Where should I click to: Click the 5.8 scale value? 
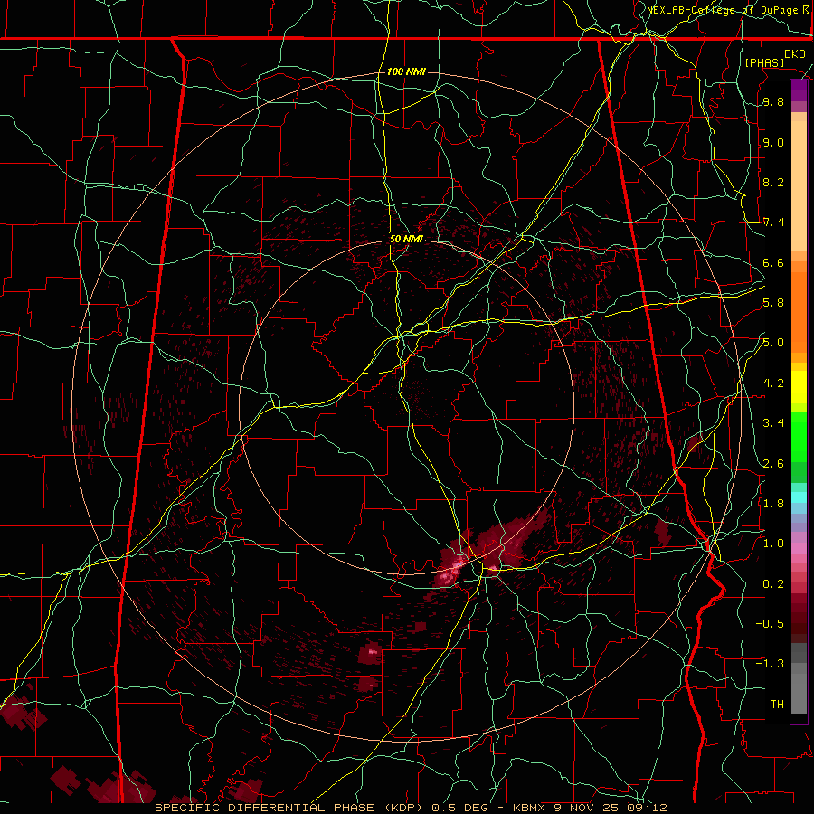click(773, 303)
